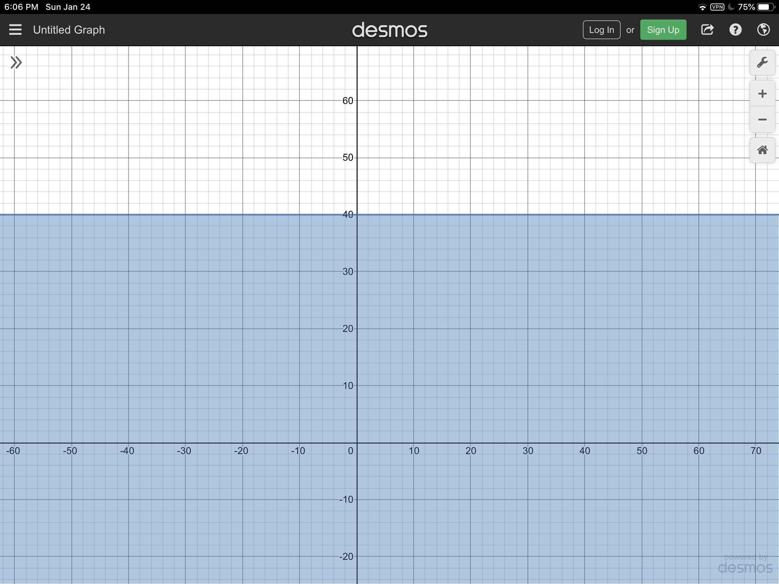Click the desmos logo in the header
The height and width of the screenshot is (584, 779).
coord(389,30)
